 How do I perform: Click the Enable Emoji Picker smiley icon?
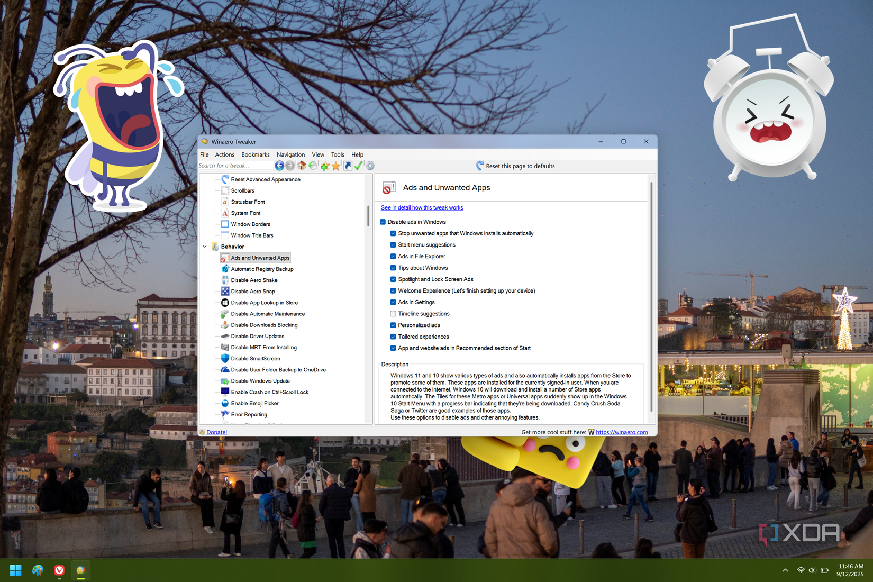pos(225,403)
